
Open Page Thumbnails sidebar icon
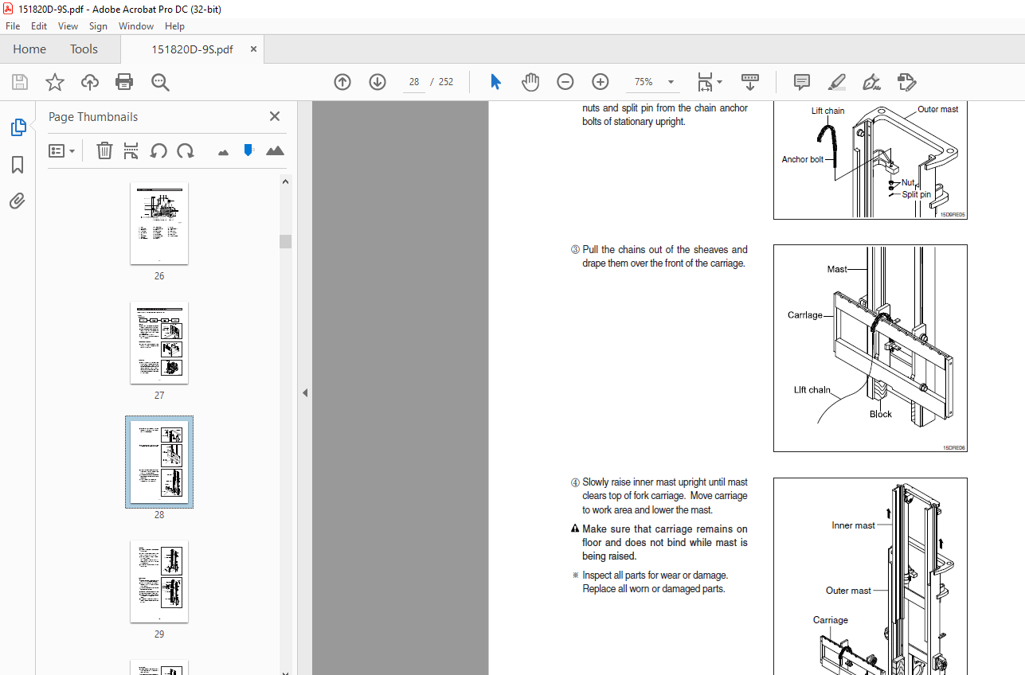tap(18, 127)
